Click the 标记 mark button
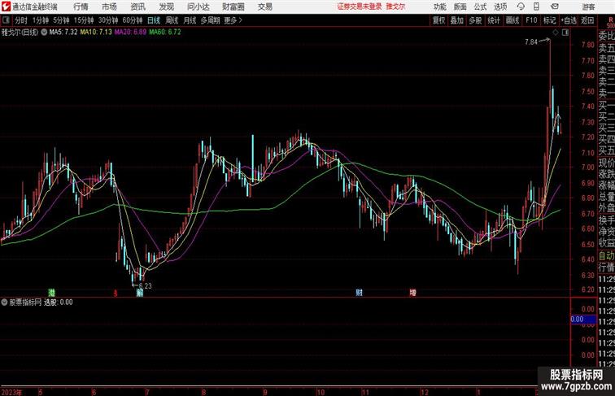Viewport: 615px width, 396px height. 549,20
